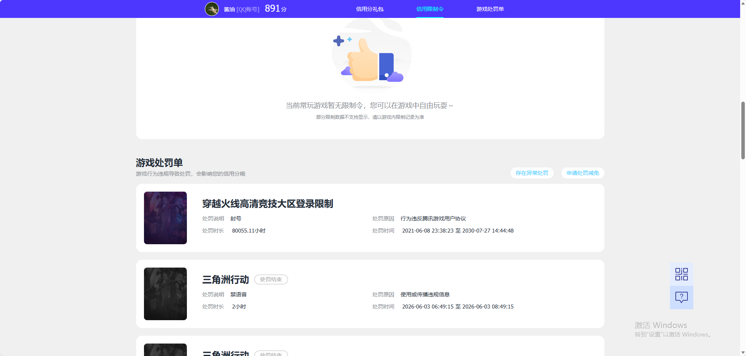Click 当前常玩游戏暂无限制令 message
Image resolution: width=746 pixels, height=356 pixels.
click(369, 106)
